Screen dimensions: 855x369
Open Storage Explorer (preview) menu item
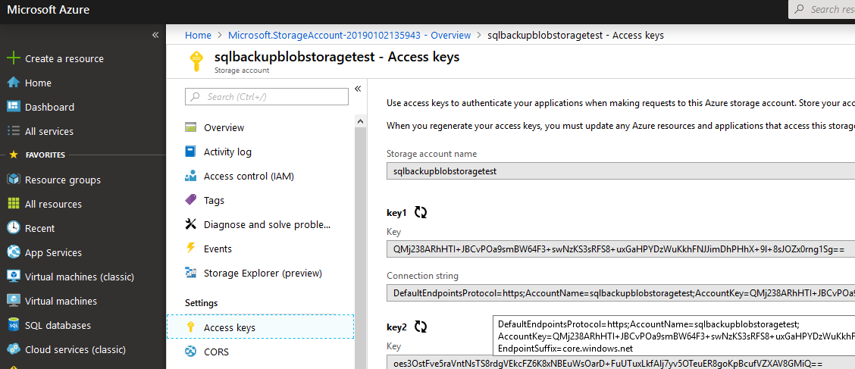click(262, 273)
